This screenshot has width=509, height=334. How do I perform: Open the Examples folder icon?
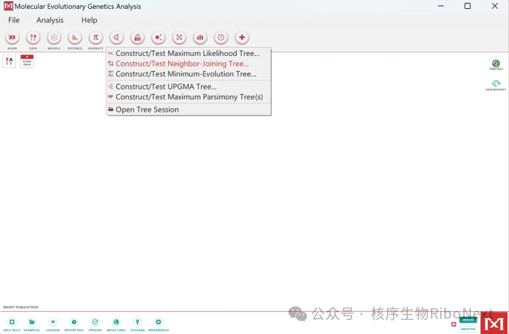click(32, 324)
